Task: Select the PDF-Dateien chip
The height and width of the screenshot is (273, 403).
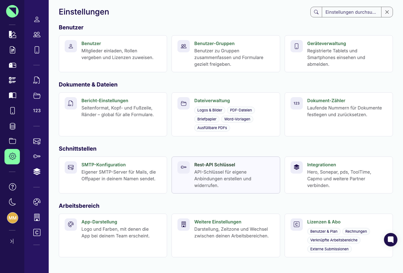Action: (241, 110)
